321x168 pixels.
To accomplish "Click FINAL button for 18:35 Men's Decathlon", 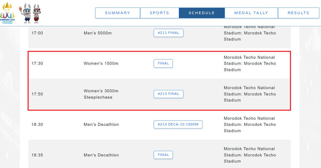I will (163, 155).
